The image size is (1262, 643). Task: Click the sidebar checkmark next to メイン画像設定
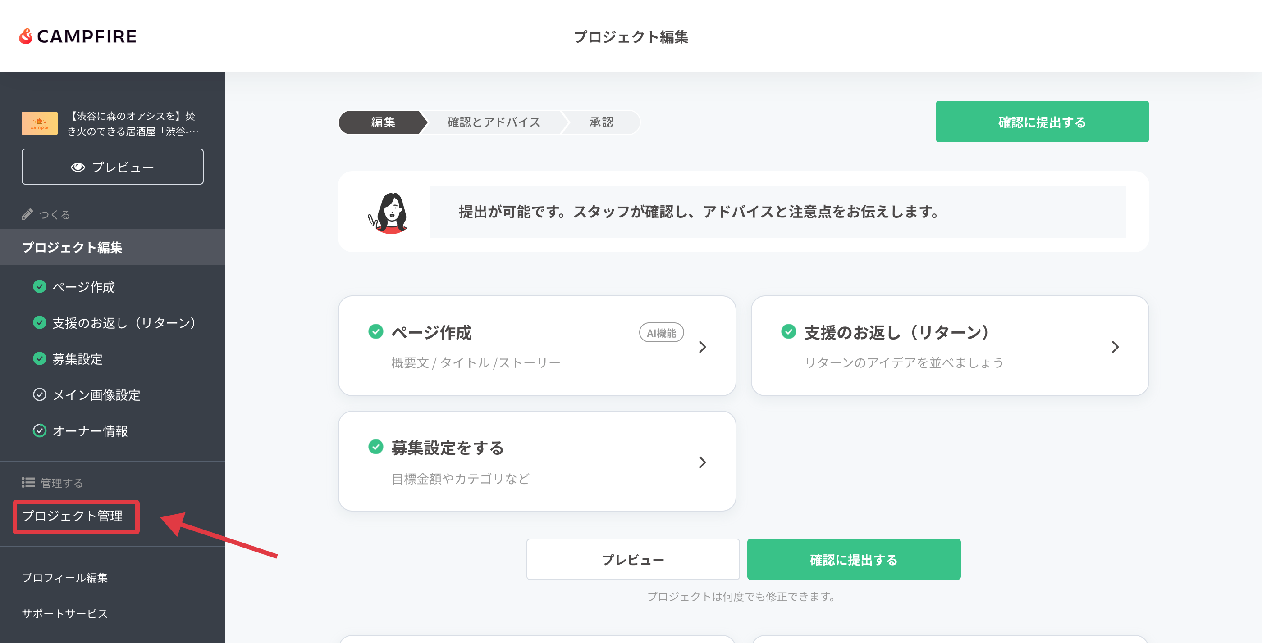click(40, 395)
